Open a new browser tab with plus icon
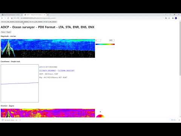 [48, 15]
